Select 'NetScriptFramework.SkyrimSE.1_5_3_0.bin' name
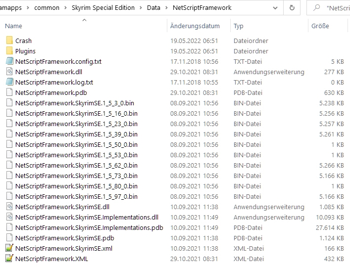350x267 pixels. click(75, 103)
